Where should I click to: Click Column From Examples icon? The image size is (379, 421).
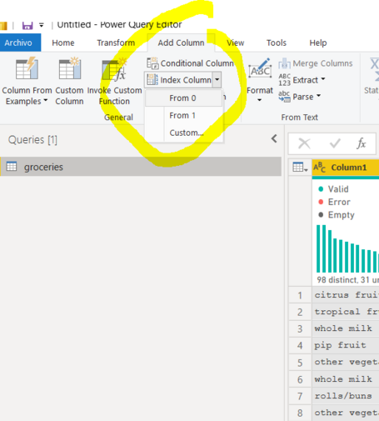27,68
